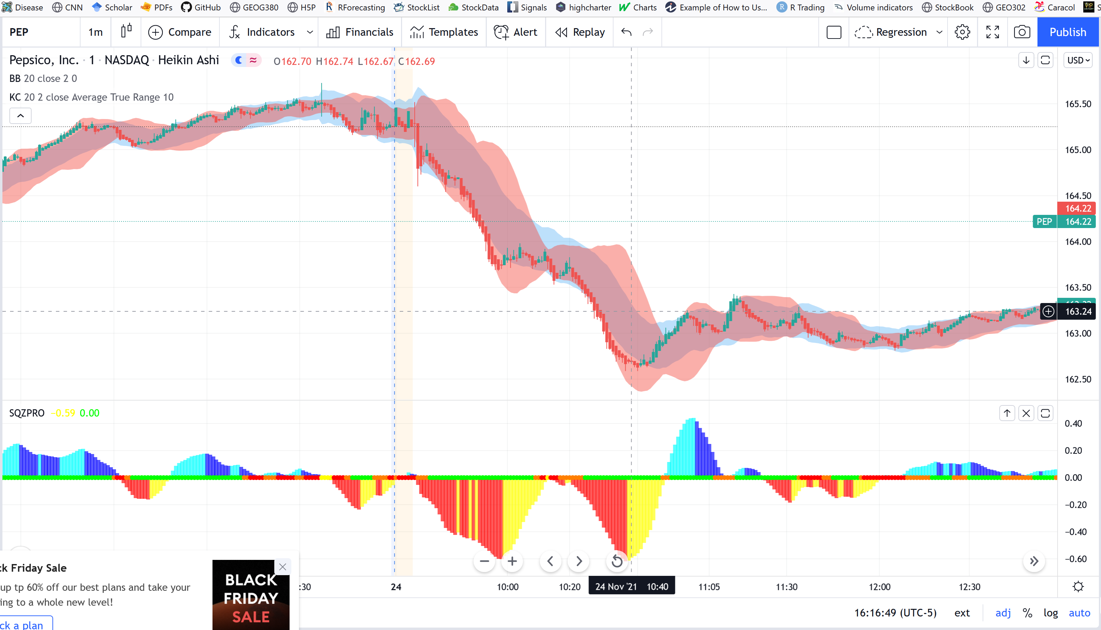
Task: Change the PEP ticker symbol field
Action: tap(41, 32)
